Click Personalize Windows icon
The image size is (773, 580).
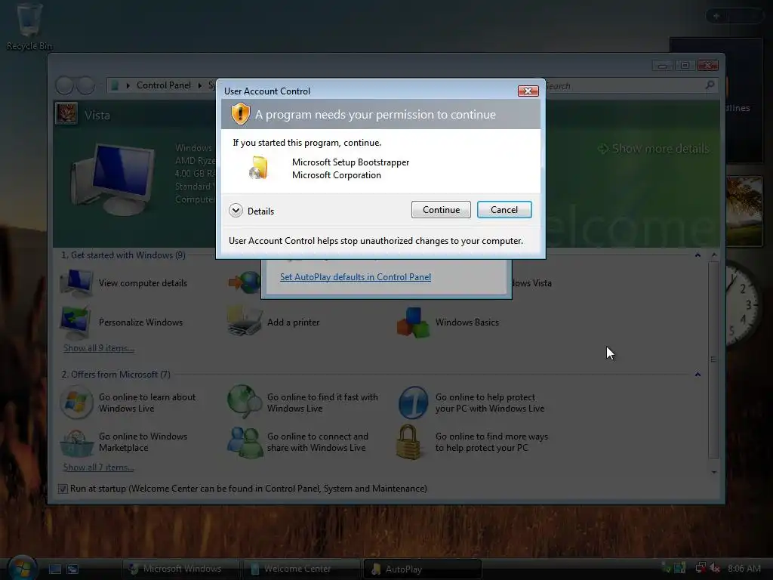click(75, 322)
